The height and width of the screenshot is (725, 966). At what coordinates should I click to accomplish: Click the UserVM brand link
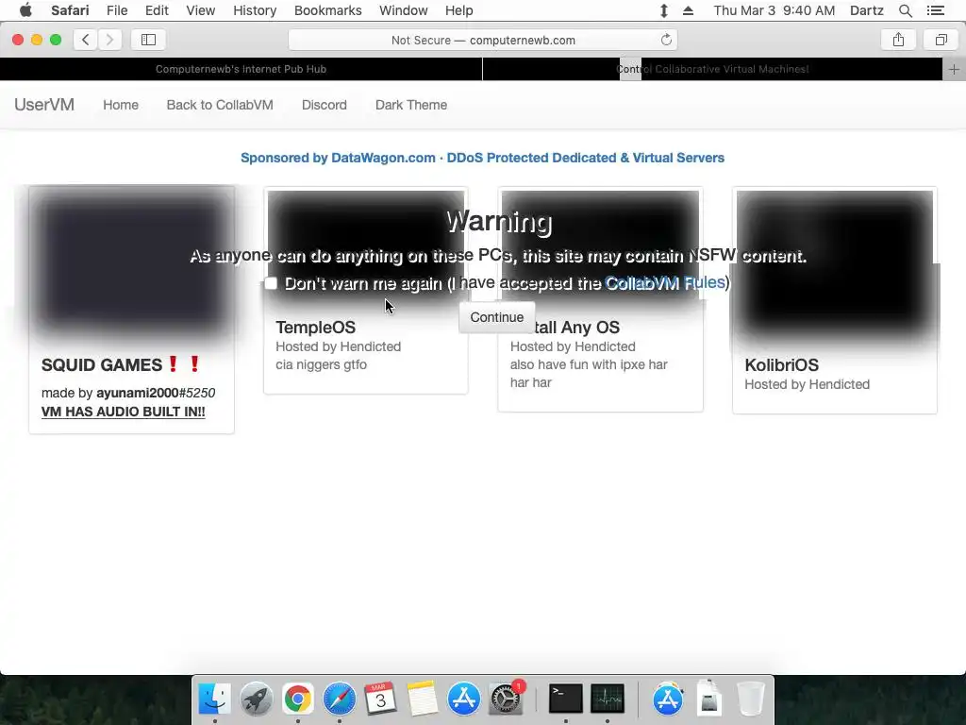point(44,104)
